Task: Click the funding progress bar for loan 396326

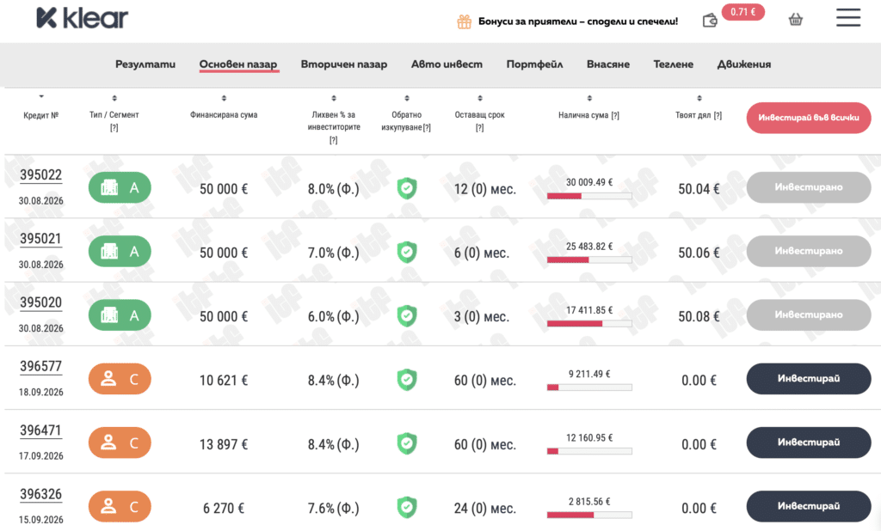Action: [x=589, y=515]
